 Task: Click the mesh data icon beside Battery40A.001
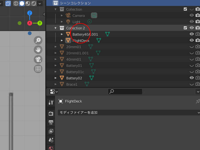point(107,34)
